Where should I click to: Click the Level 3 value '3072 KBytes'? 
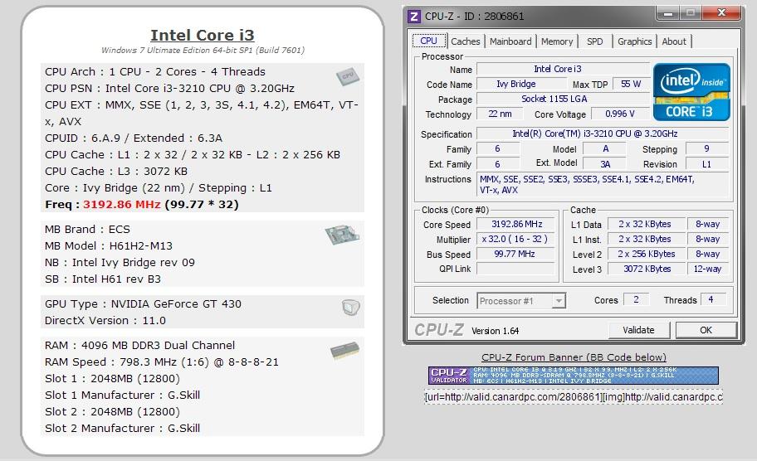coord(646,269)
